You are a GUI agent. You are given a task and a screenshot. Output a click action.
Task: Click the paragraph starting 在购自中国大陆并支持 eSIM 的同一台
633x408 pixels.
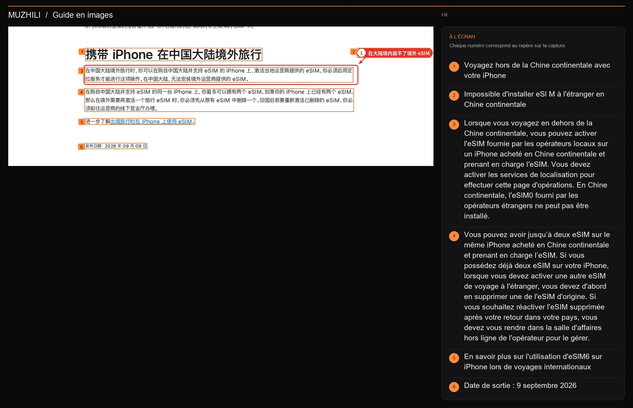click(219, 100)
